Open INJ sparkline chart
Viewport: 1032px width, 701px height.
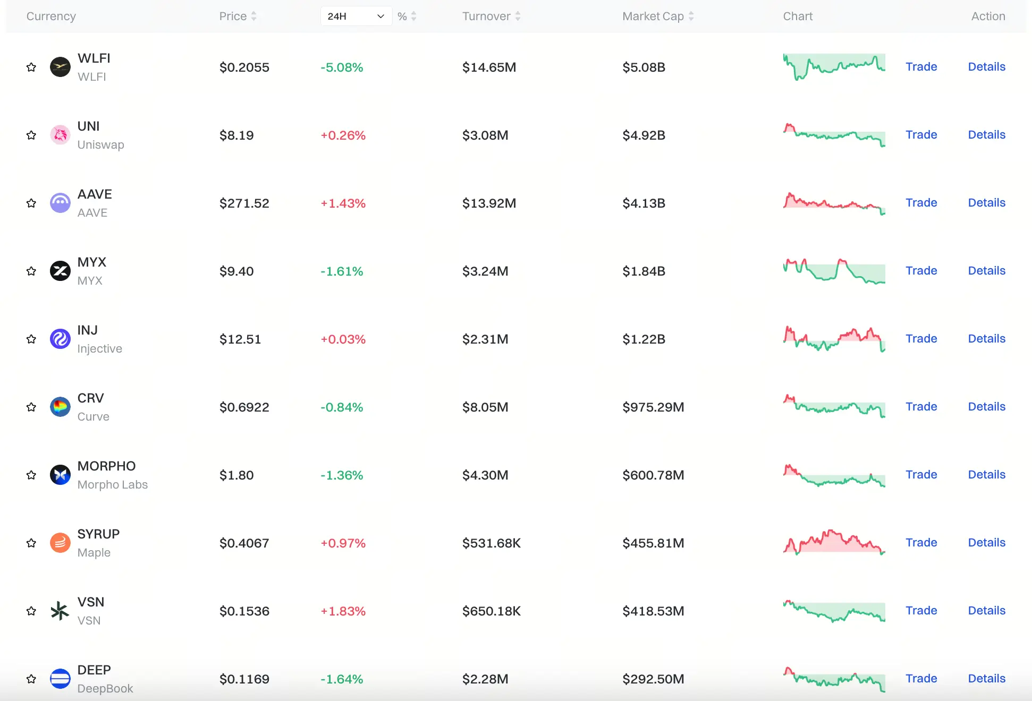point(834,339)
